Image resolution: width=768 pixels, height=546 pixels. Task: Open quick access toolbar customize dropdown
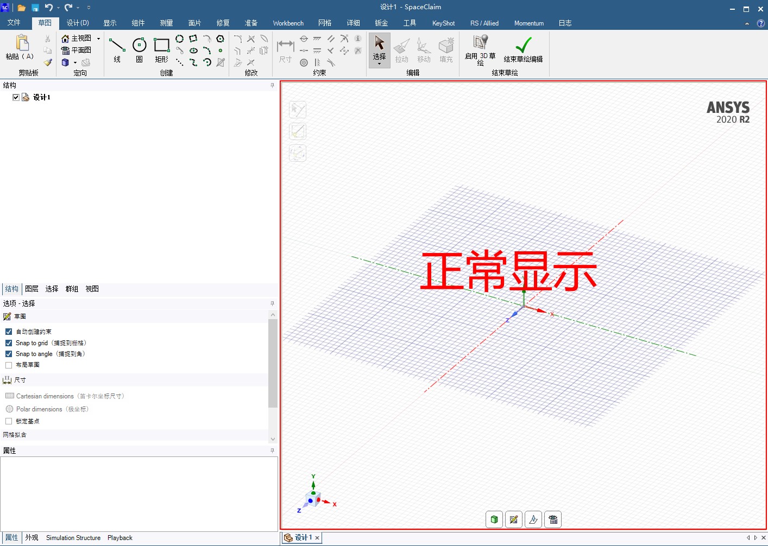pyautogui.click(x=89, y=8)
